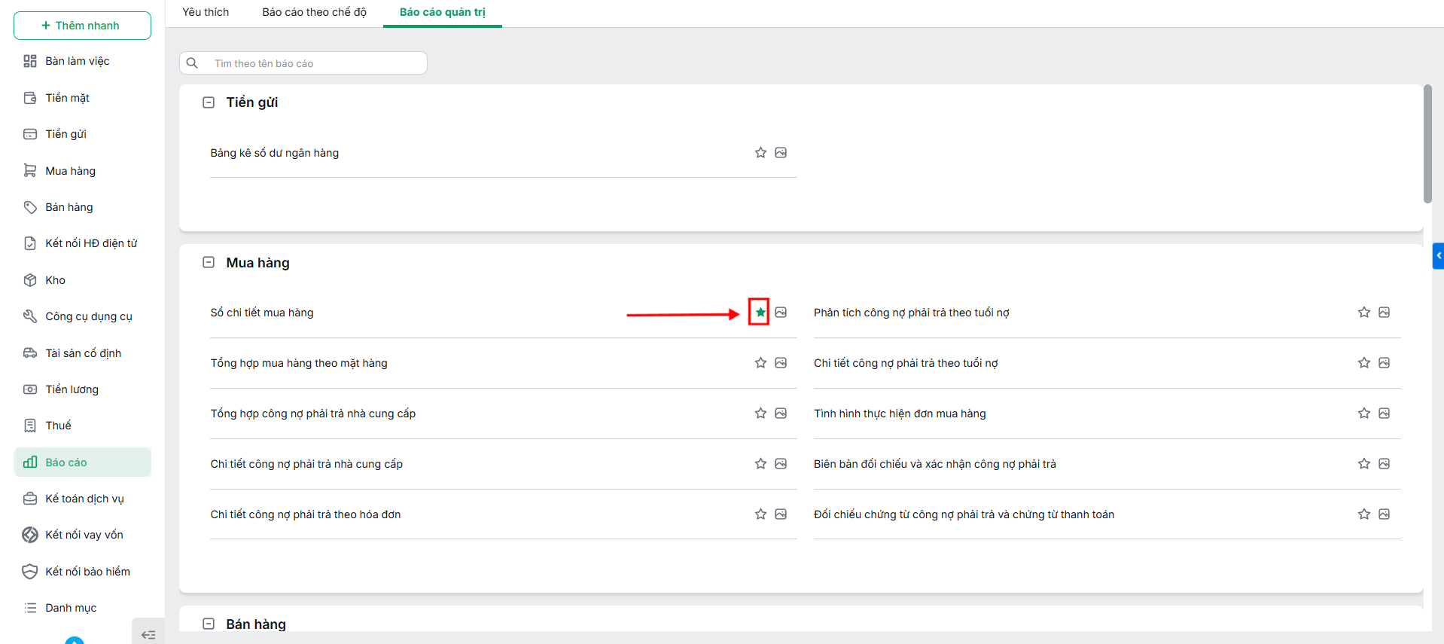Open report Bảng kê số dư ngân hàng
This screenshot has width=1444, height=644.
click(x=275, y=153)
